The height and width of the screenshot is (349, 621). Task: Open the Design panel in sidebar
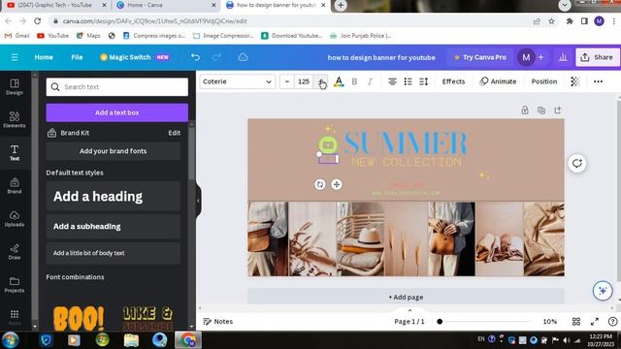15,86
